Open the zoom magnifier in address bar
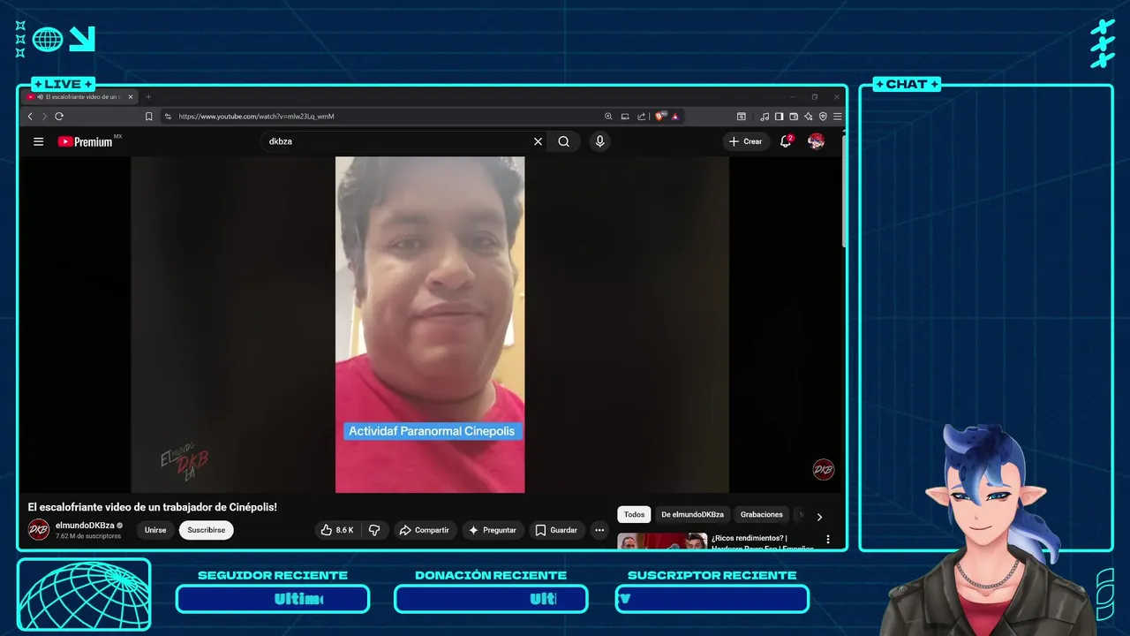Screen dimensions: 1130x636 (x=608, y=117)
